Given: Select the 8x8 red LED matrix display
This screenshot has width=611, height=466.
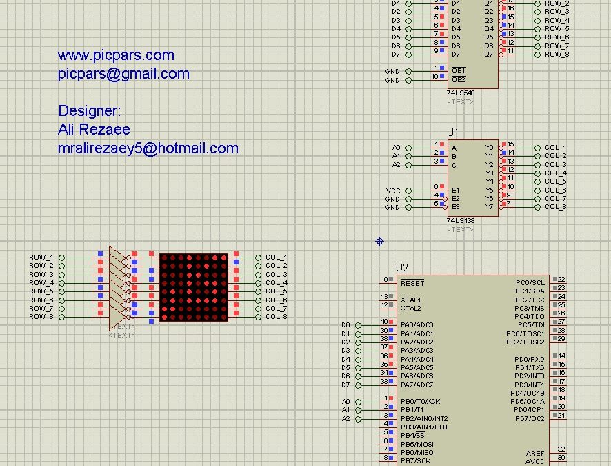Looking at the screenshot, I should point(194,287).
